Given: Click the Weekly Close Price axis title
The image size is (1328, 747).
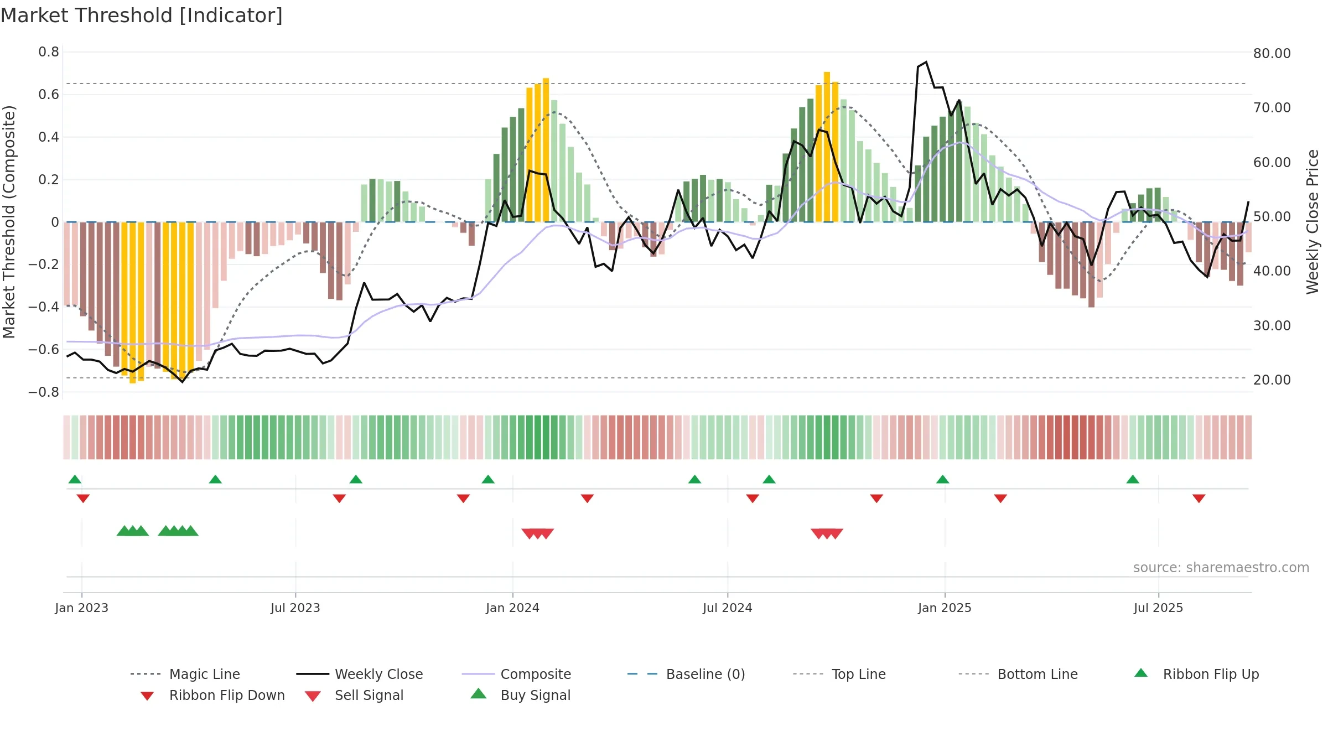Looking at the screenshot, I should point(1313,221).
